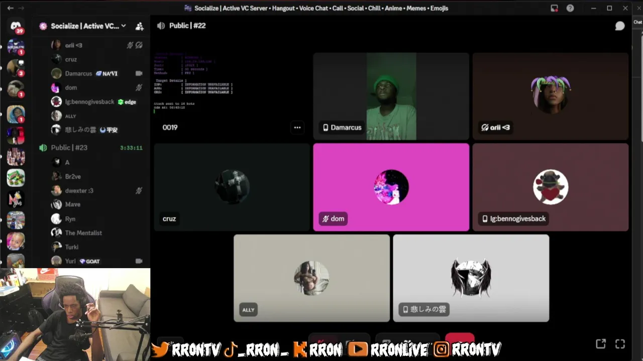
Task: Pop out the call window
Action: (601, 343)
